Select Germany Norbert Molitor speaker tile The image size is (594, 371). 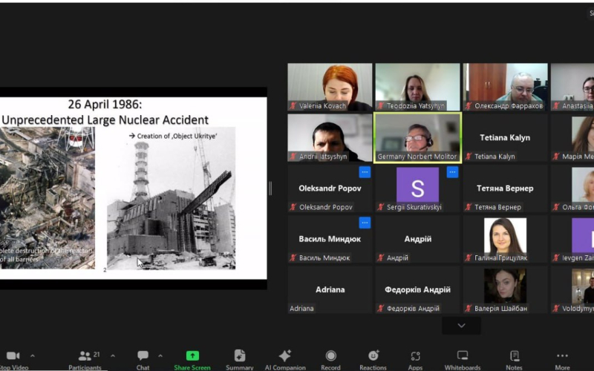(x=417, y=138)
